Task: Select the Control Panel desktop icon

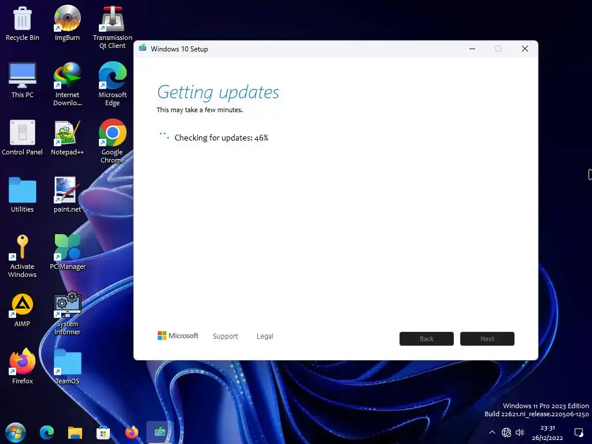Action: click(x=23, y=138)
